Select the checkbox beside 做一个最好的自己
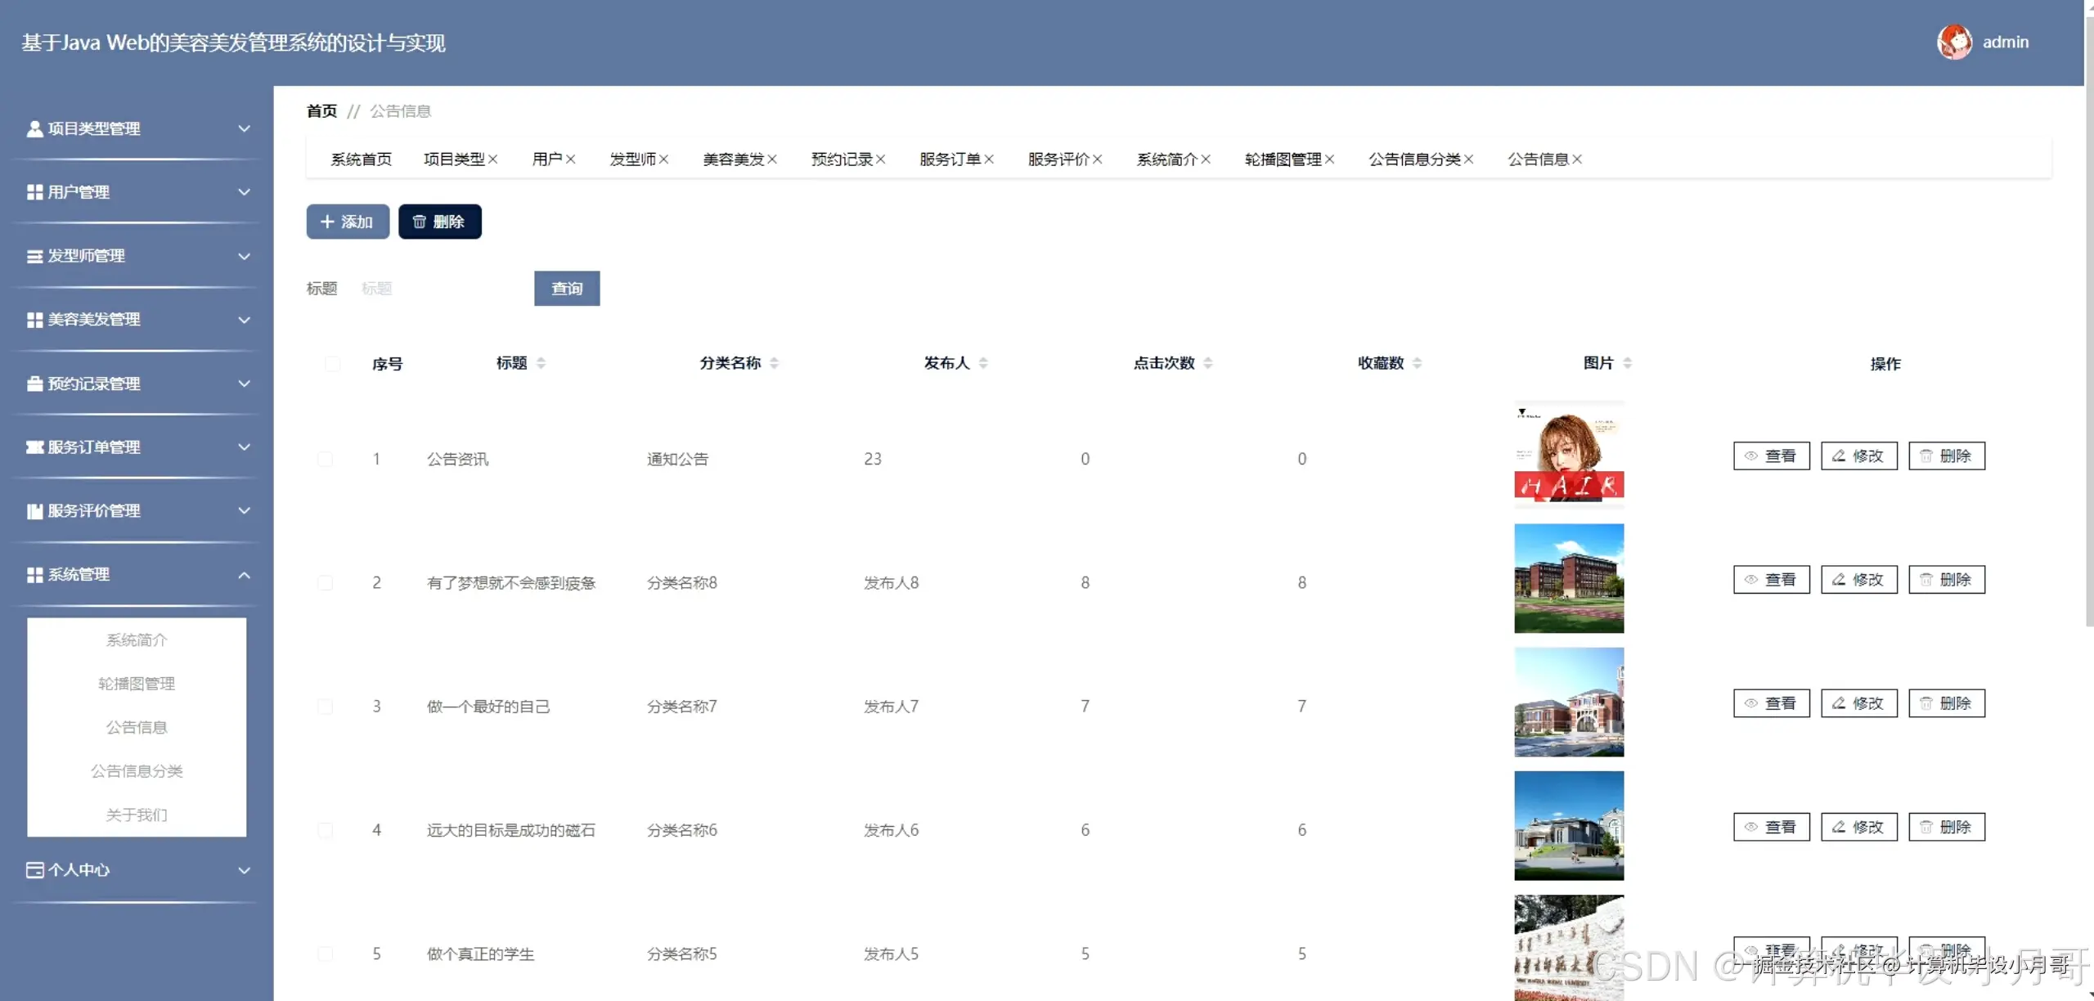Screen dimensions: 2094x1001 click(x=327, y=706)
